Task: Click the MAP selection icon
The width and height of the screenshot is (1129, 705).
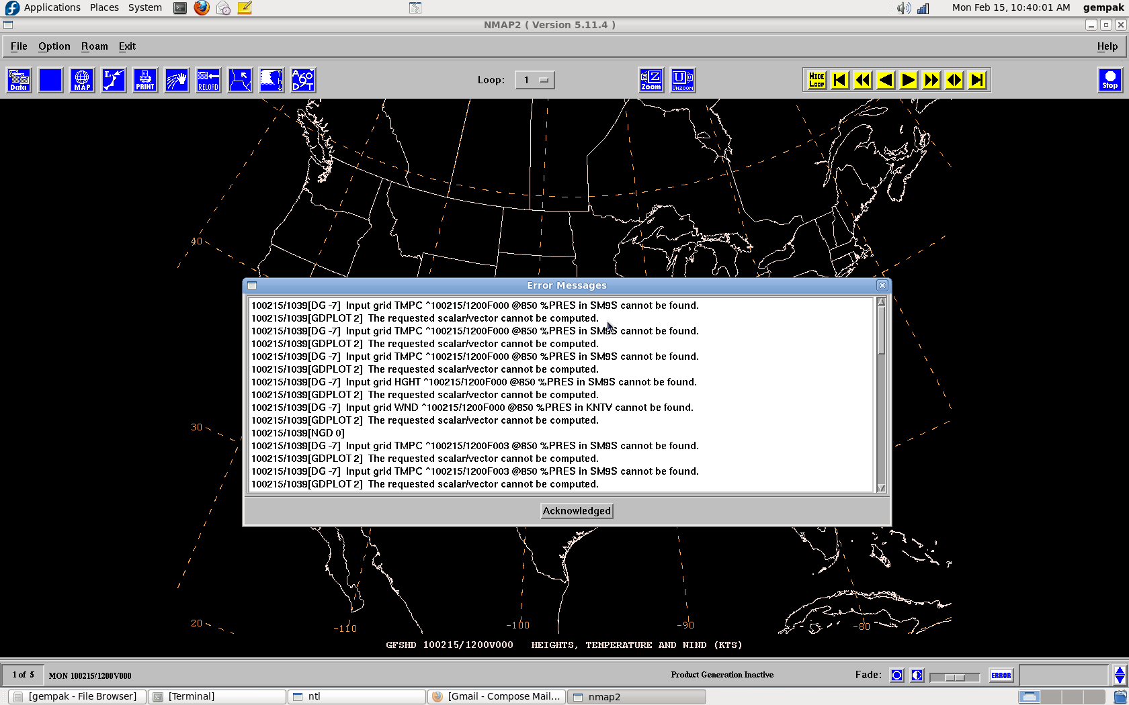Action: [x=82, y=80]
